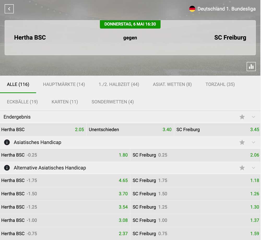Click the DONNERSTAG, 6 MAI 16:30 date badge

click(x=130, y=24)
